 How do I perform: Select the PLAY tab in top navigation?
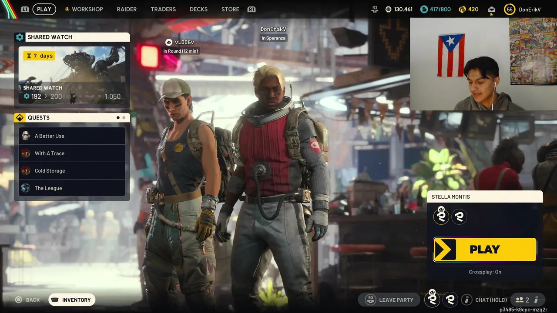(44, 9)
